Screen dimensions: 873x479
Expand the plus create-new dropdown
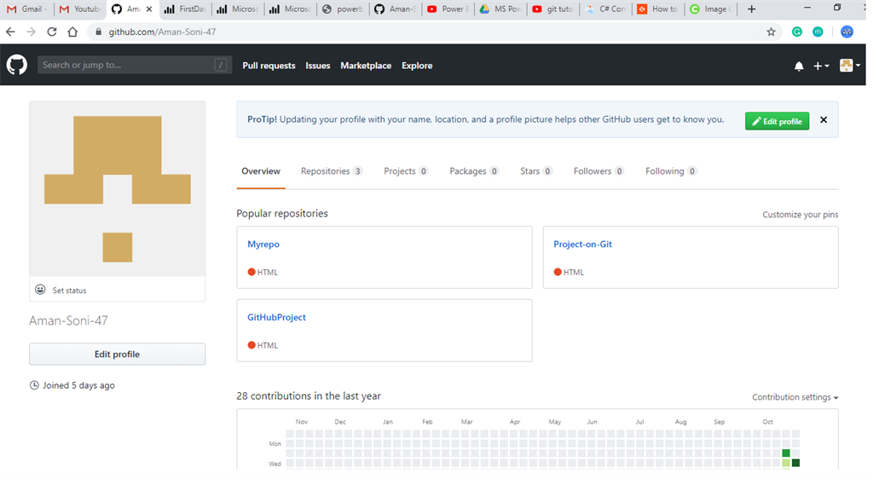tap(821, 66)
